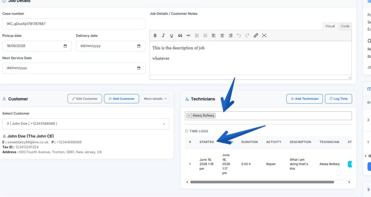
Task: Insert a link in notes editor
Action: point(256,36)
